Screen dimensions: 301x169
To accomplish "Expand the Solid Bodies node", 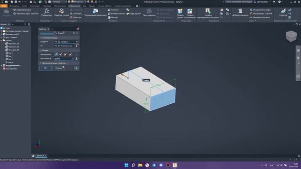I will click(1, 34).
